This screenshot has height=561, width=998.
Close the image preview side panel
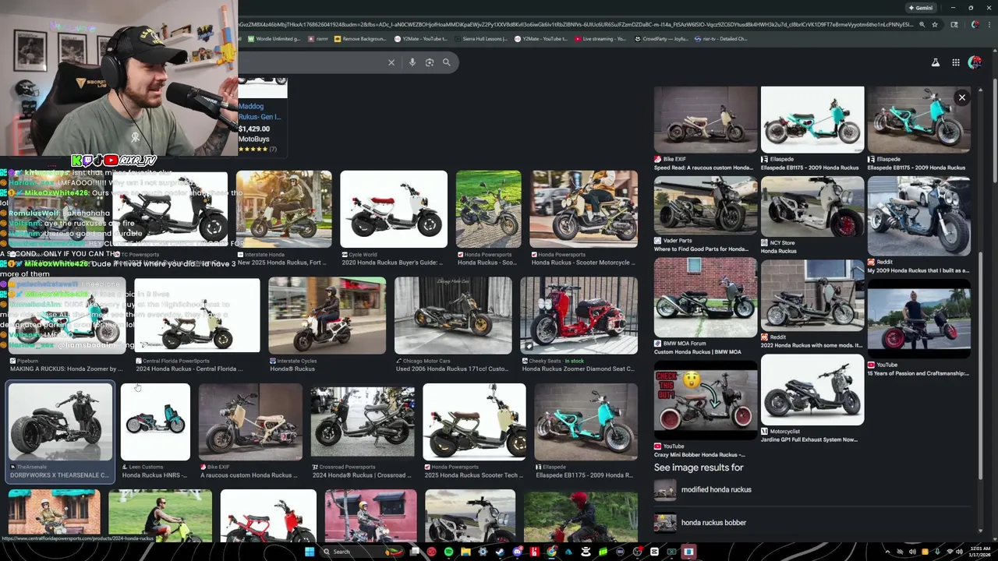tap(962, 97)
